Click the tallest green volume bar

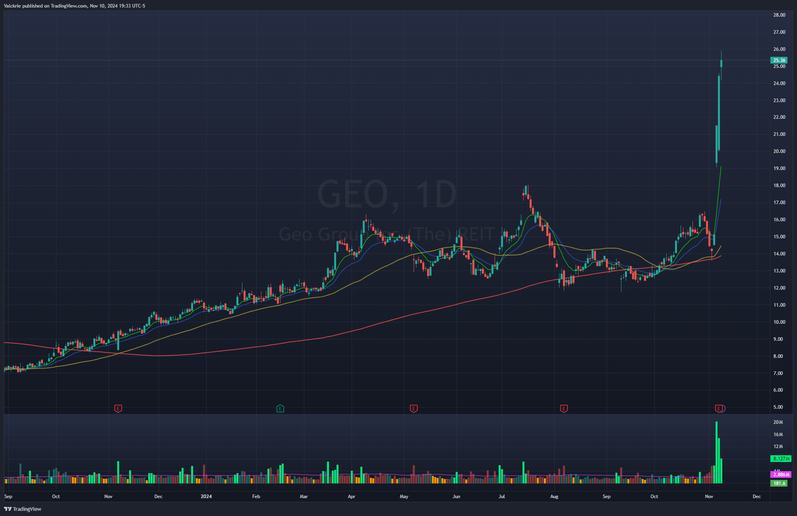(x=716, y=452)
